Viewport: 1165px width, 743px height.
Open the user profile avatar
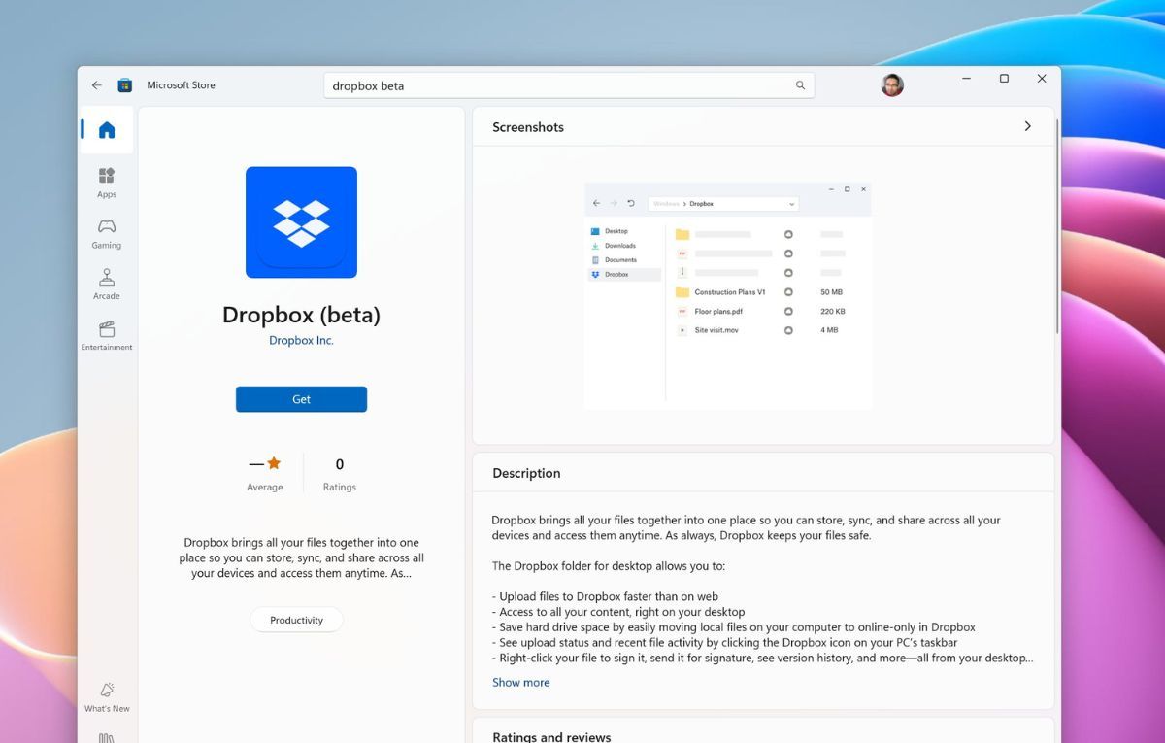click(x=892, y=85)
